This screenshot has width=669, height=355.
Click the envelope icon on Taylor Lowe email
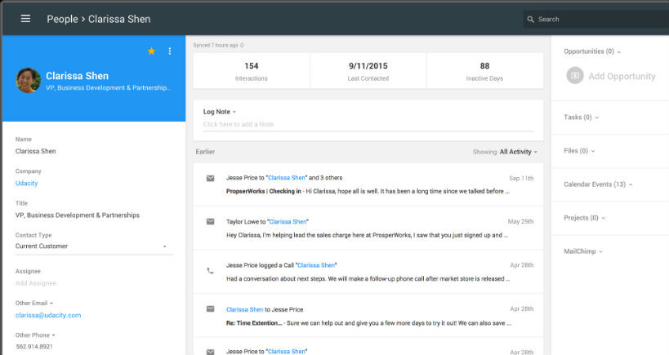210,221
